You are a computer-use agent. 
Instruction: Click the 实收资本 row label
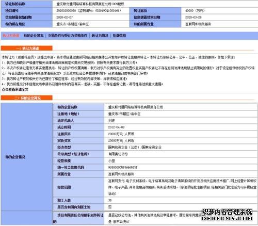(78, 141)
